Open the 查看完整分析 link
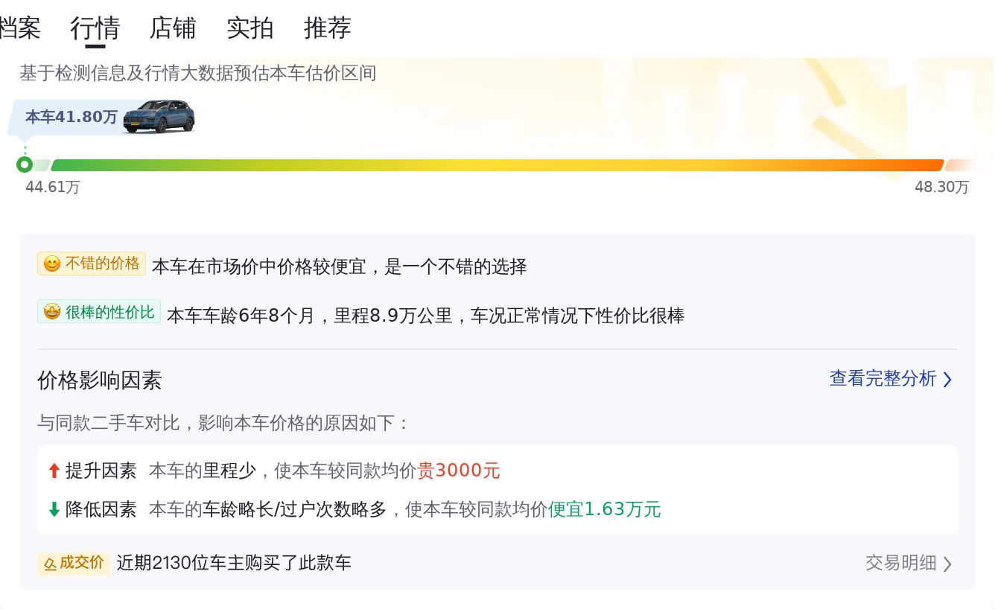995x609 pixels. point(883,379)
